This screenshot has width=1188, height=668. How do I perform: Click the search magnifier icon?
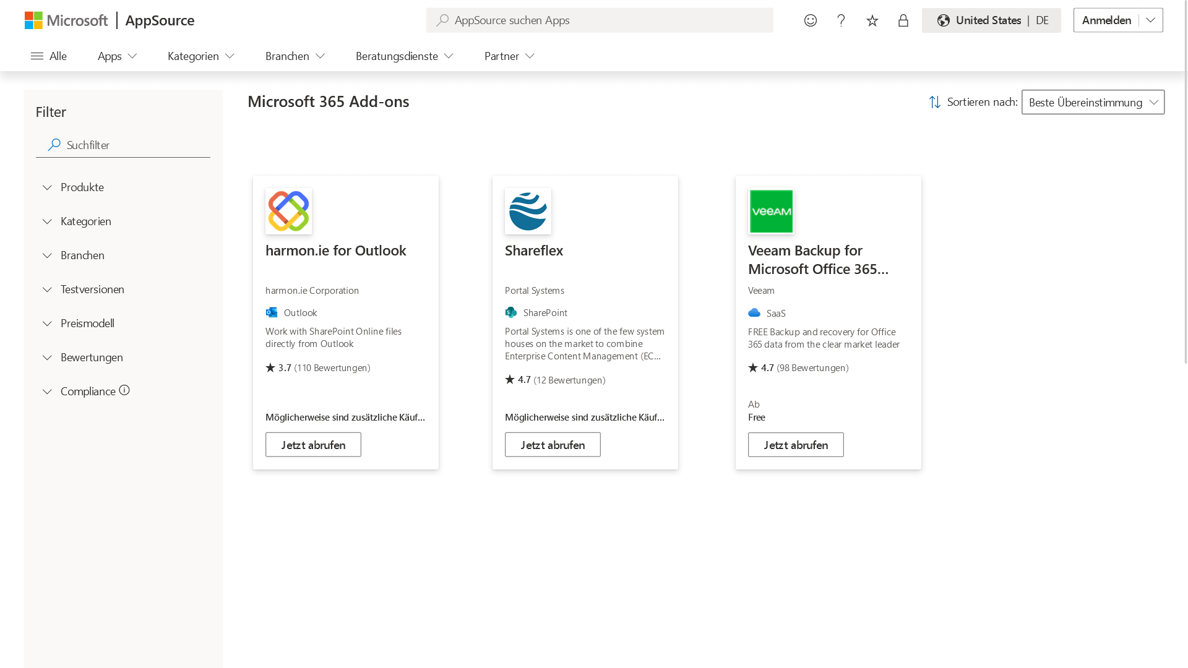(442, 20)
